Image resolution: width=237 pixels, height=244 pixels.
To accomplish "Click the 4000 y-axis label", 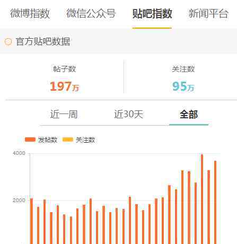I will click(19, 153).
